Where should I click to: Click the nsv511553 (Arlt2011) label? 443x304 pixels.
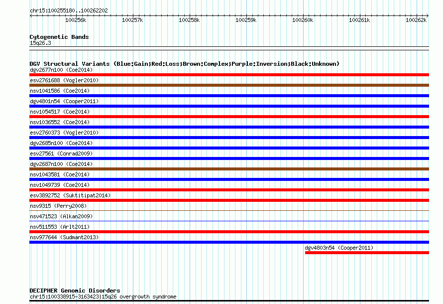[60, 227]
